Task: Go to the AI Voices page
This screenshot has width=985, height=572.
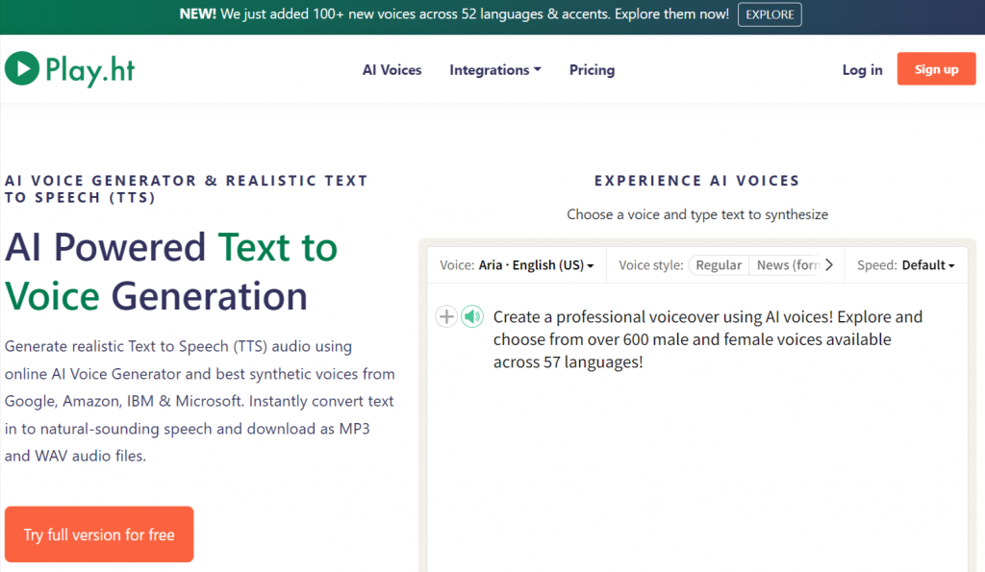Action: [x=392, y=69]
